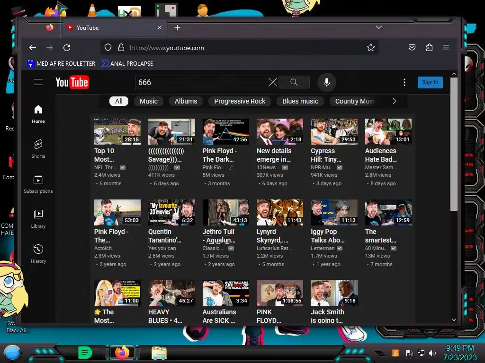485x363 pixels.
Task: Switch to the YouTube browser tab
Action: tap(115, 28)
